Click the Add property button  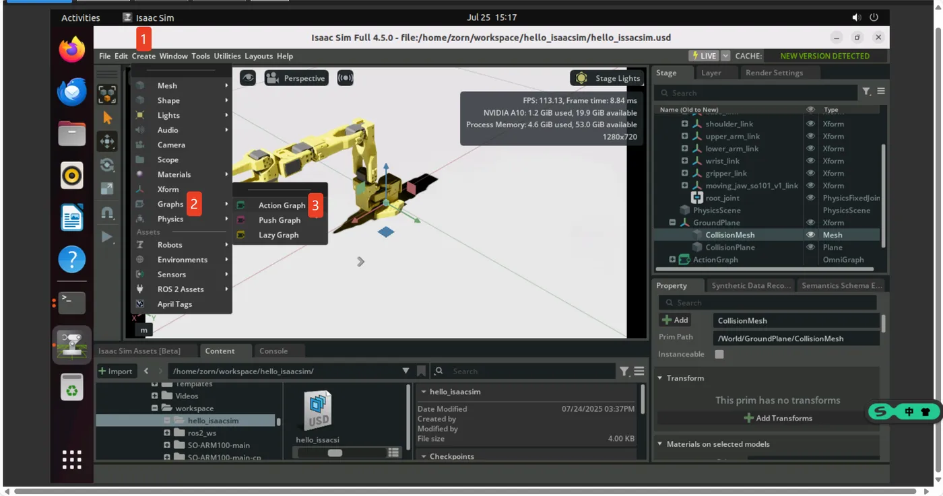675,320
